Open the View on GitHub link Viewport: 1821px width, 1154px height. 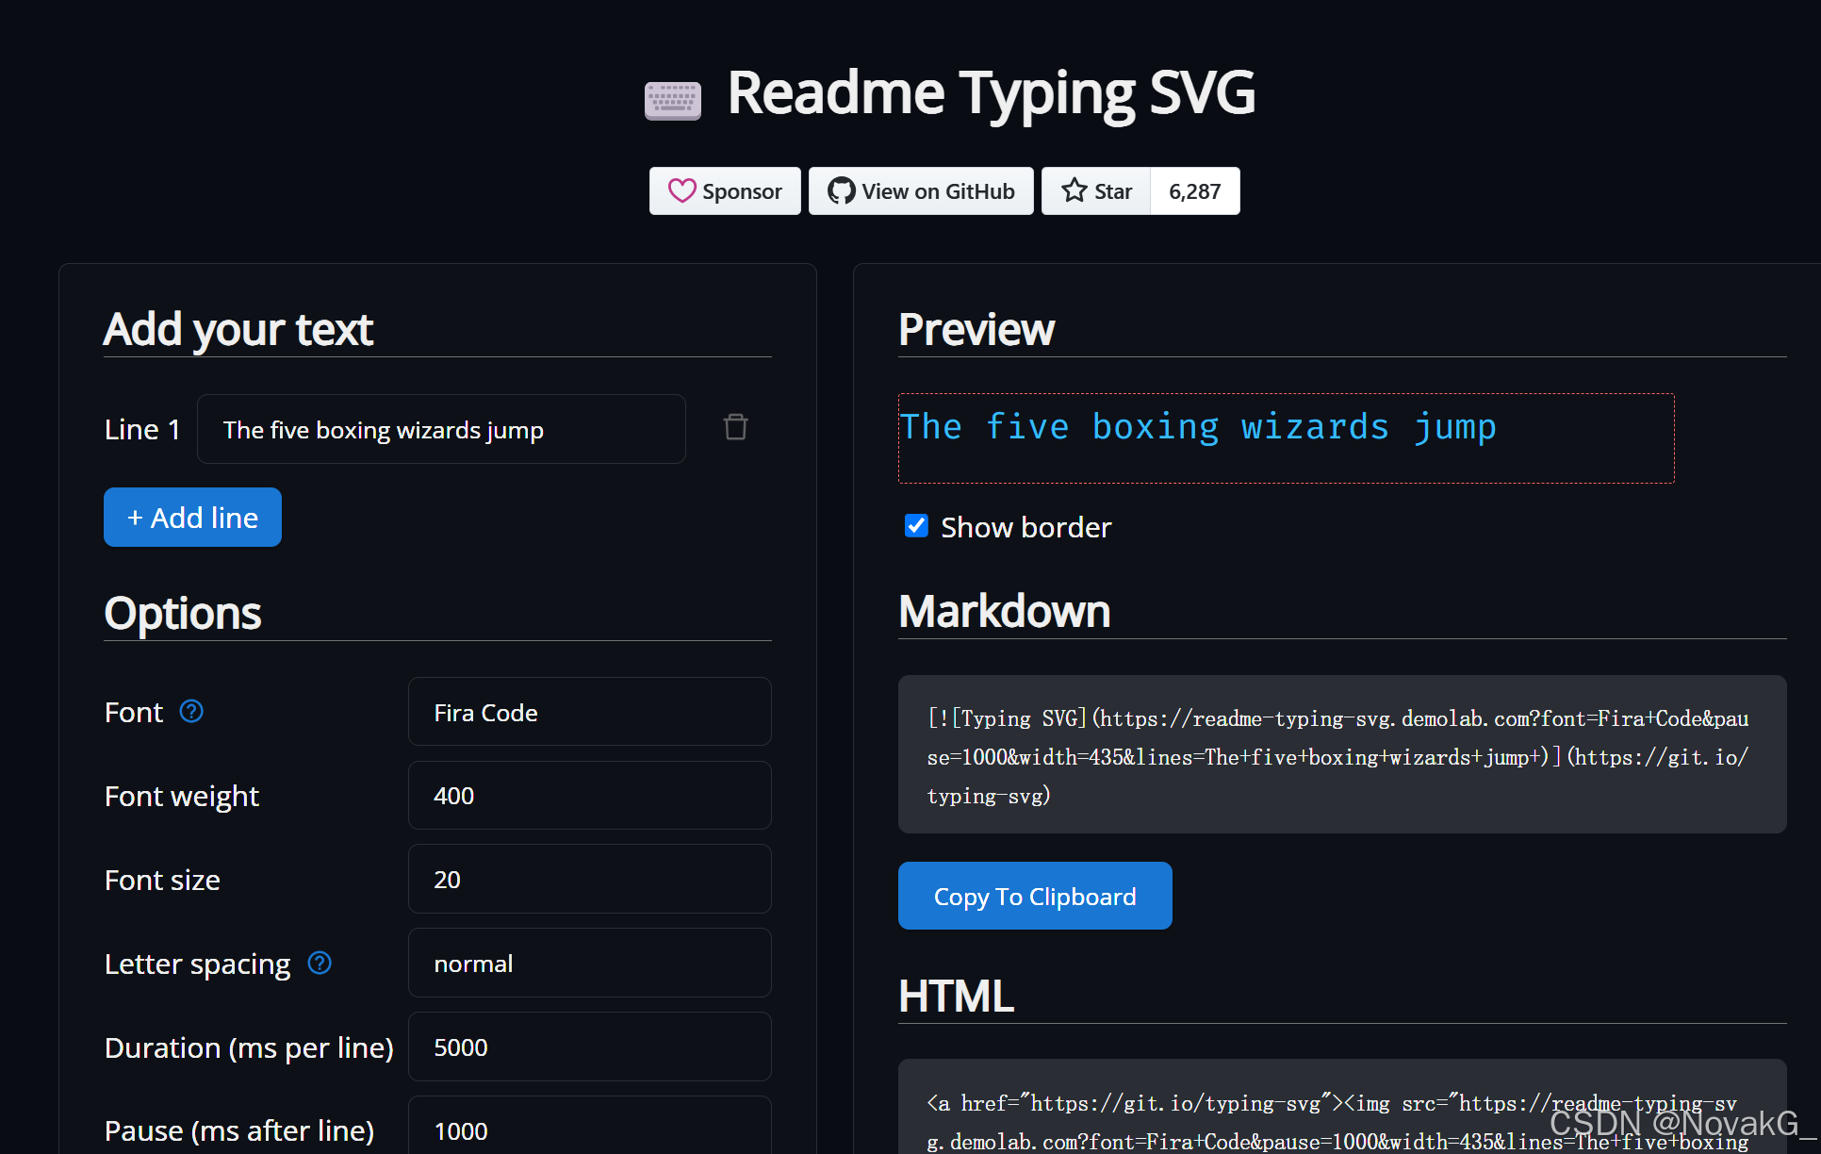(921, 191)
